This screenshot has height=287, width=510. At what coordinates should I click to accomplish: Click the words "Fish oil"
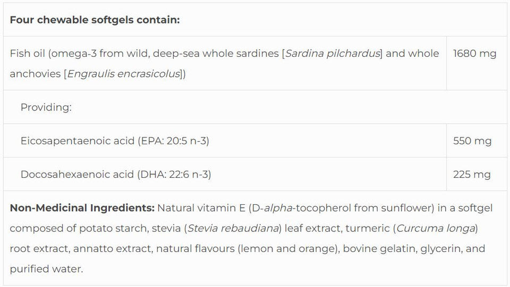pos(27,54)
